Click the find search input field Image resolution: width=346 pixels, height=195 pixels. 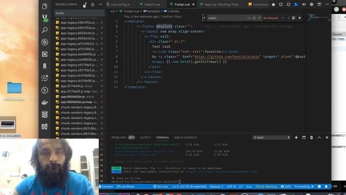point(227,18)
